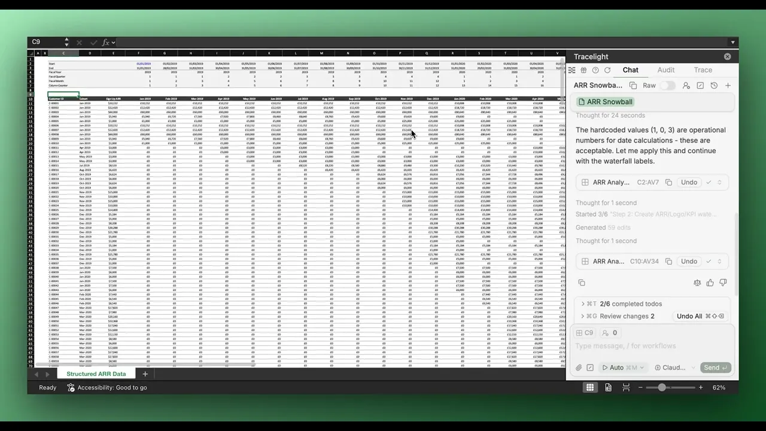
Task: Expand the completed todos list
Action: click(x=622, y=304)
